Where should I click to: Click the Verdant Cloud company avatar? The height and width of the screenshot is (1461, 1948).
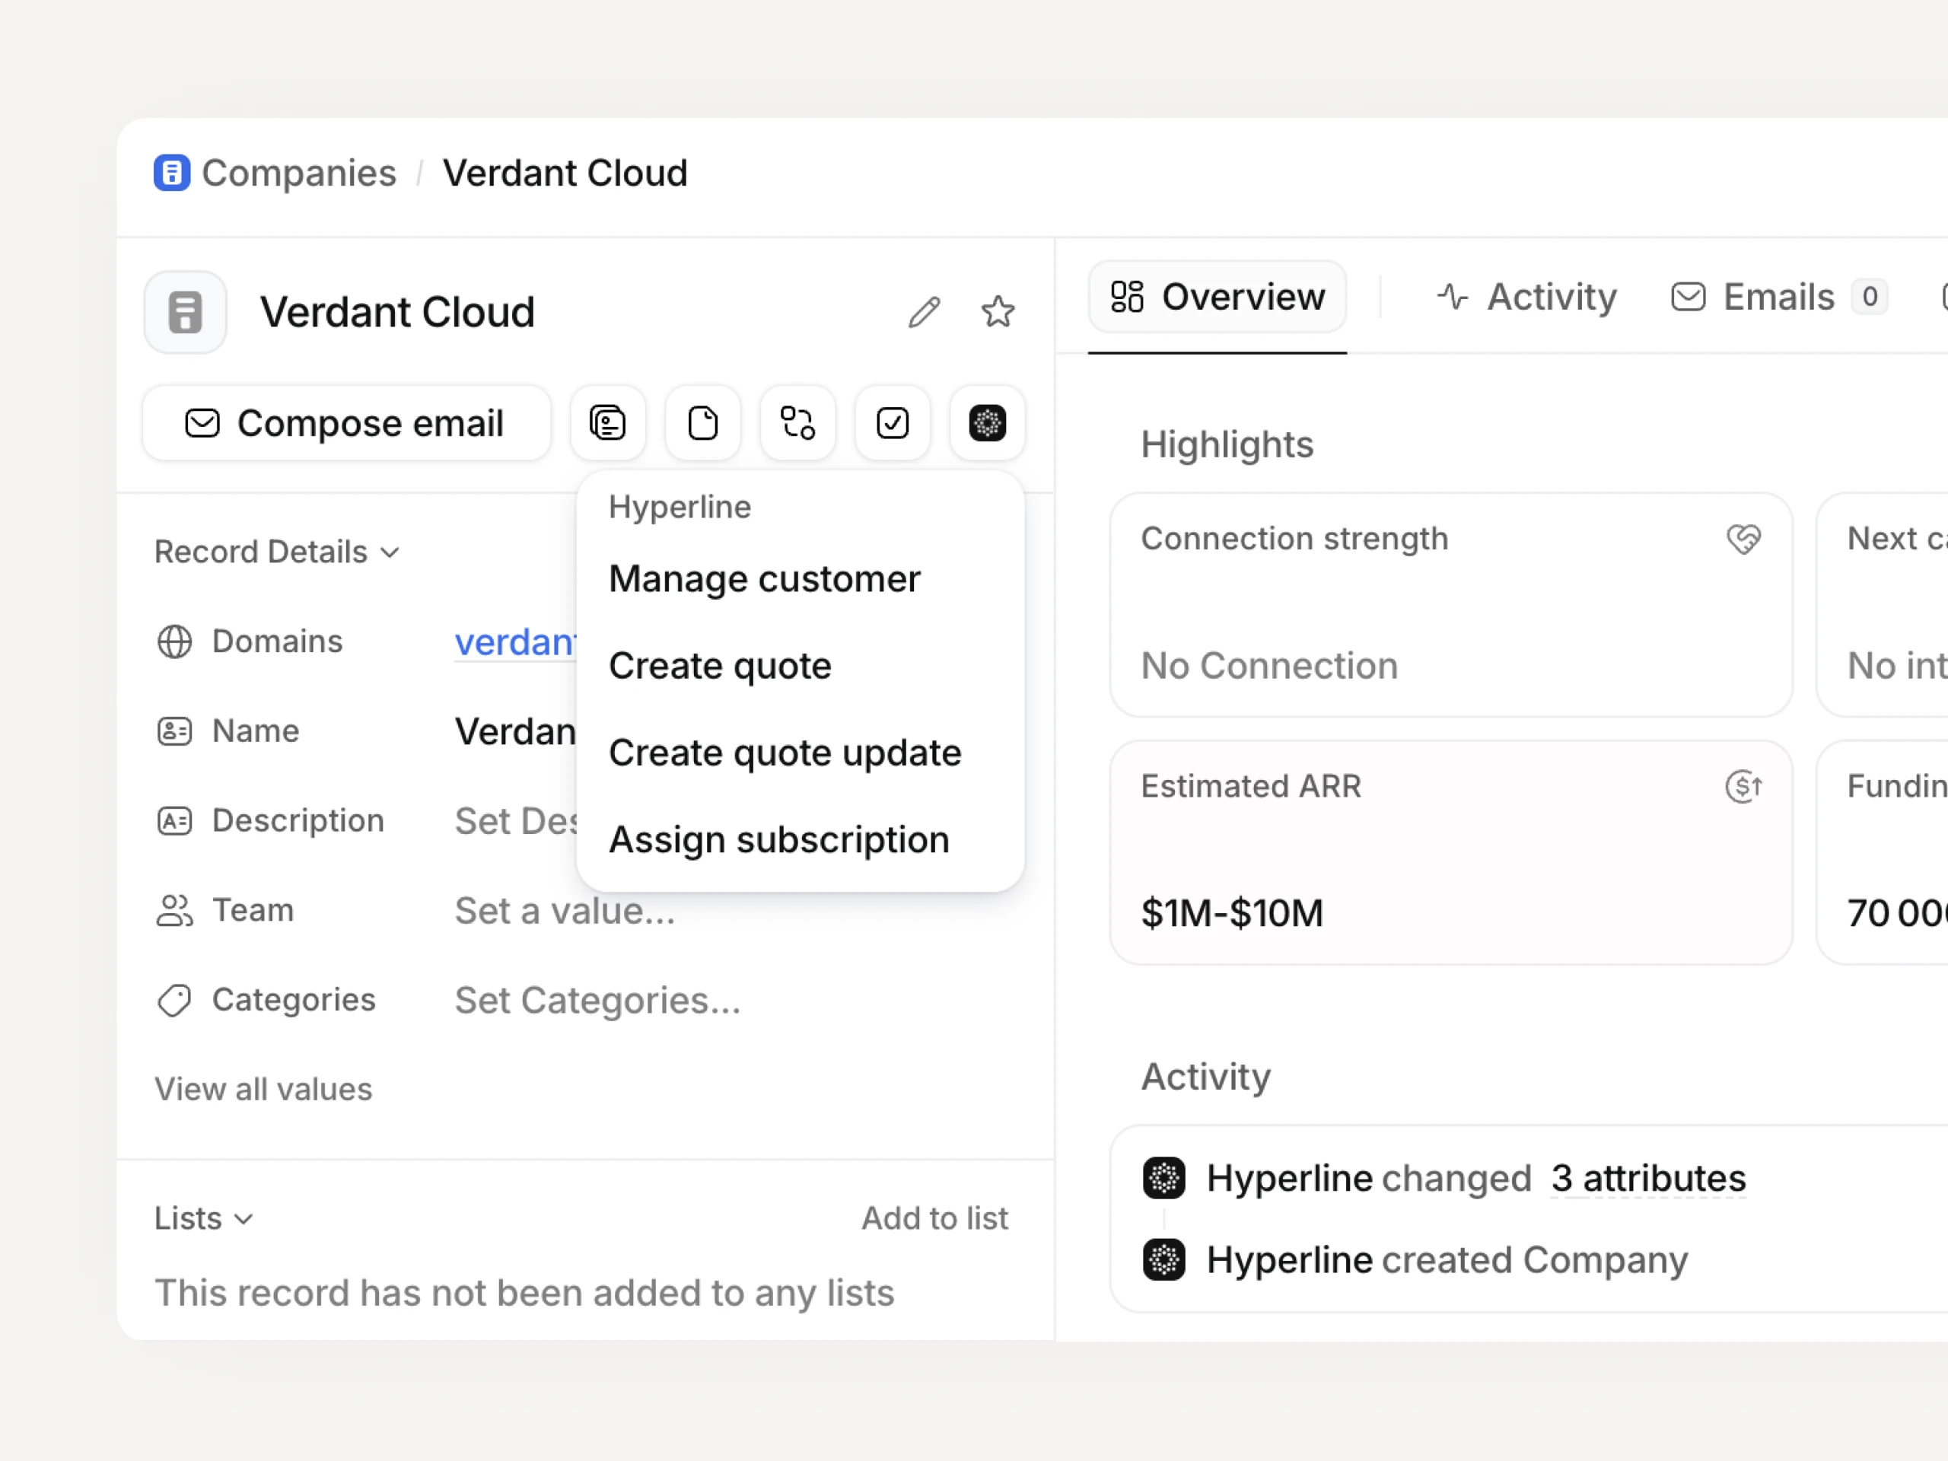click(x=185, y=312)
